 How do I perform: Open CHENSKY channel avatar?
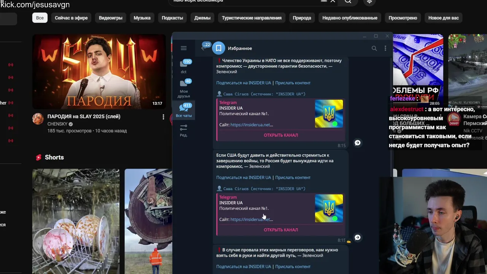click(x=38, y=119)
